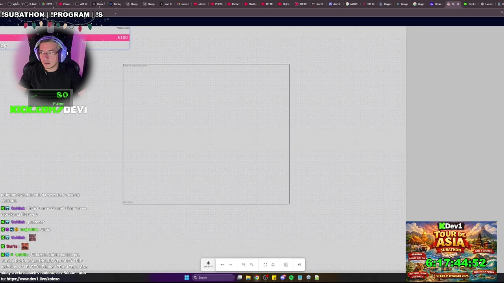Switch to the Inbox Gmail tab
Screen dimensions: 504x283
(183, 4)
